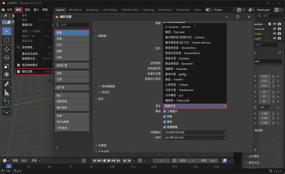Open the 时间 time format dropdown

[195, 138]
